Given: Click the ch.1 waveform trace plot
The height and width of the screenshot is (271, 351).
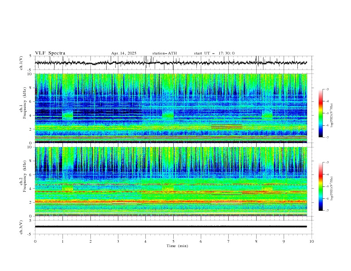Looking at the screenshot, I should [x=171, y=63].
